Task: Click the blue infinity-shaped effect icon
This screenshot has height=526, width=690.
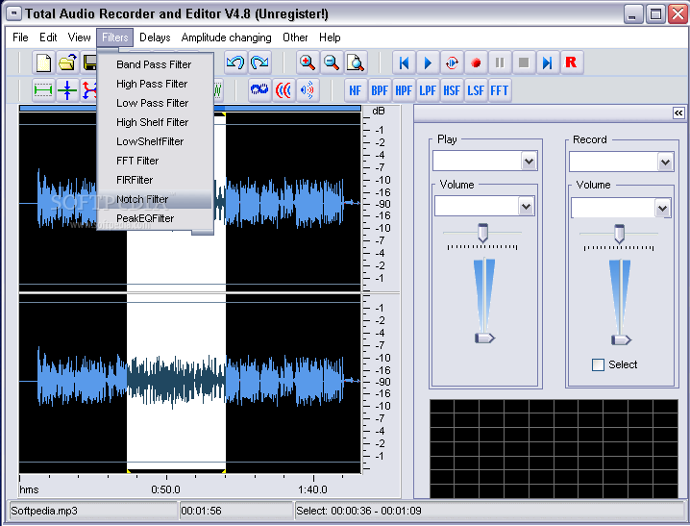Action: pos(259,90)
